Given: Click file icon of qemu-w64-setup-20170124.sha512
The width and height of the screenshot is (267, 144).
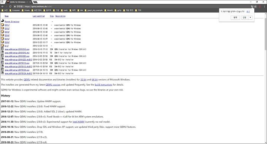Looking at the screenshot, I should [3, 73].
